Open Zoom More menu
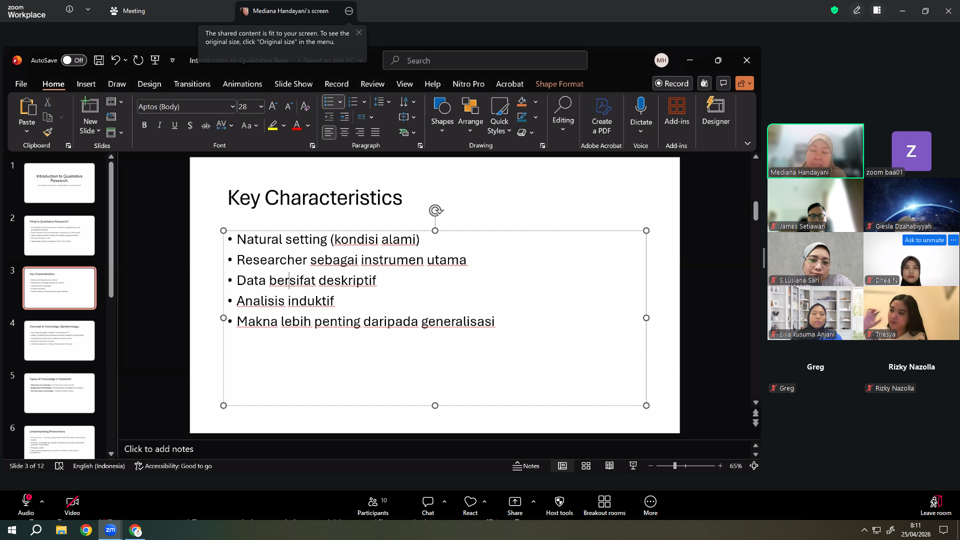Screen dimensions: 960x540 [650, 505]
